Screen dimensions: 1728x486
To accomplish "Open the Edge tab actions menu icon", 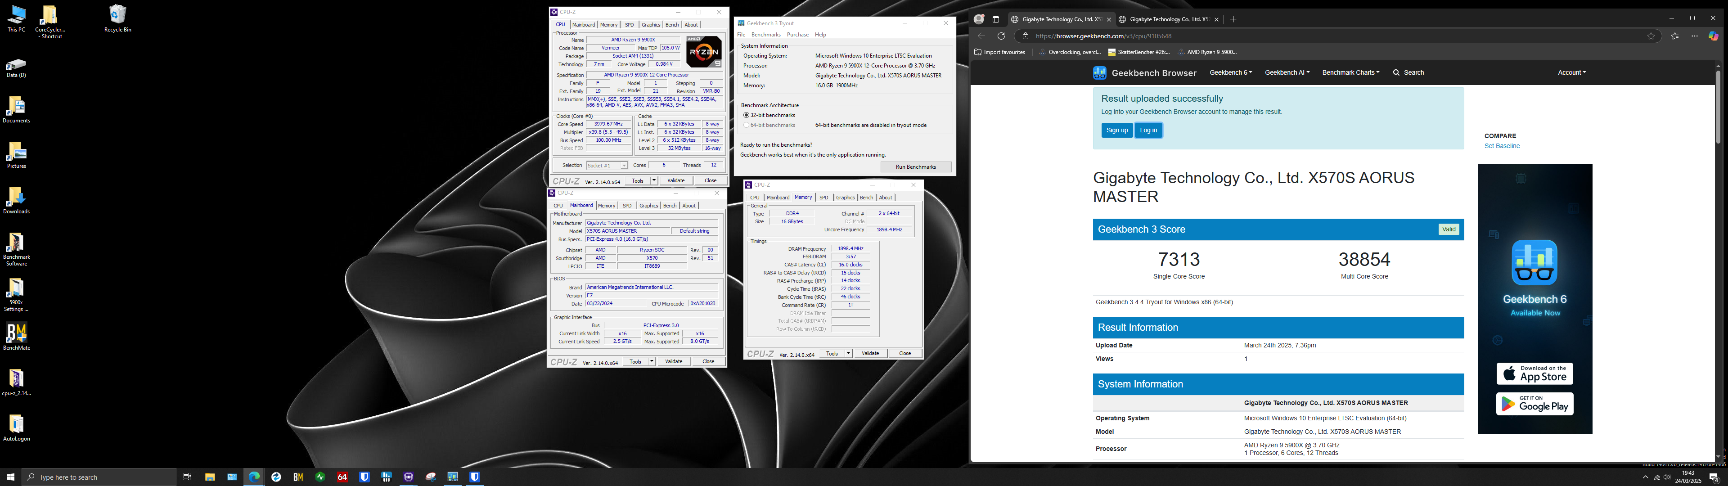I will [996, 19].
